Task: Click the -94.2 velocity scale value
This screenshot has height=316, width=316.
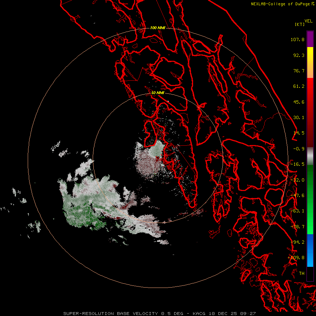Action: pos(297,242)
